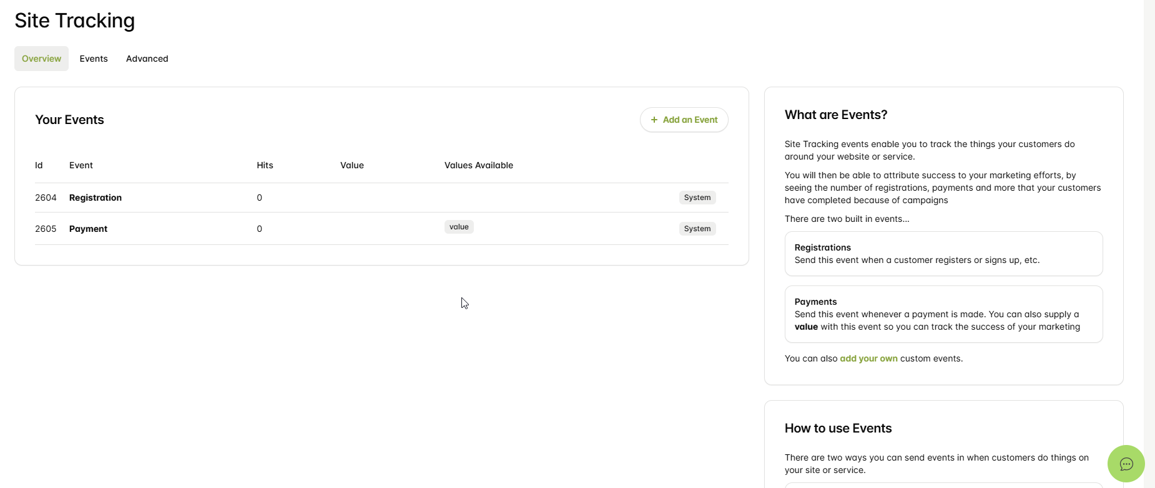Screen dimensions: 1155x488
Task: Click the Payment event name
Action: [x=88, y=229]
